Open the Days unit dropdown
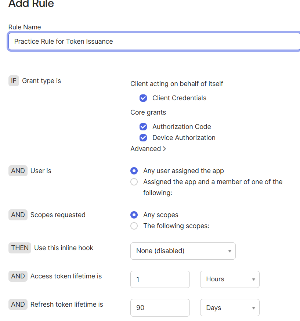Viewport: 300px width, 321px height. 229,307
